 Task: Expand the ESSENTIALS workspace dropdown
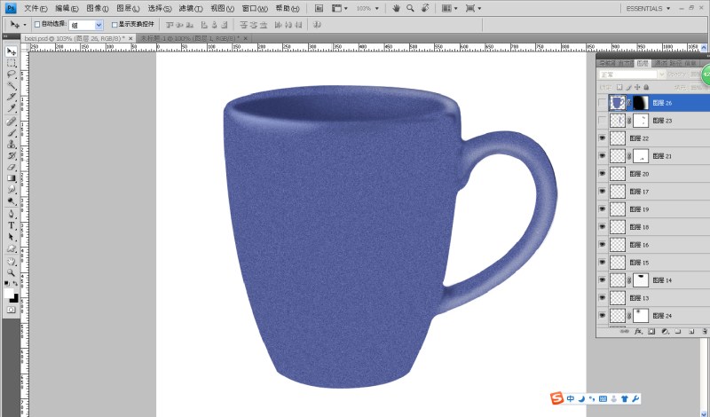648,8
